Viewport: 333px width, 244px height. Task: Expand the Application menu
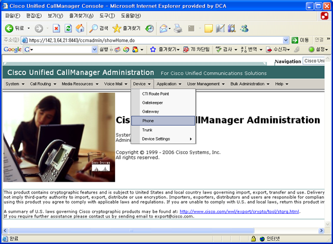click(x=169, y=84)
